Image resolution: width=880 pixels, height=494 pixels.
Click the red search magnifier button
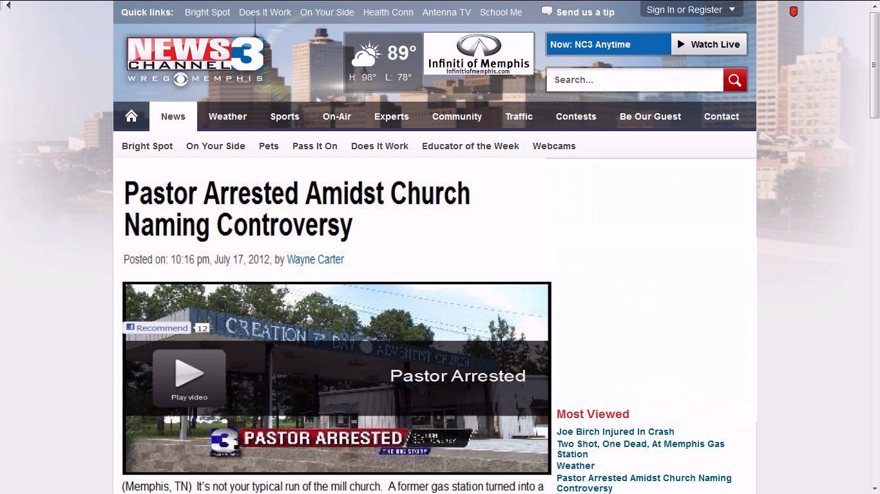[735, 80]
